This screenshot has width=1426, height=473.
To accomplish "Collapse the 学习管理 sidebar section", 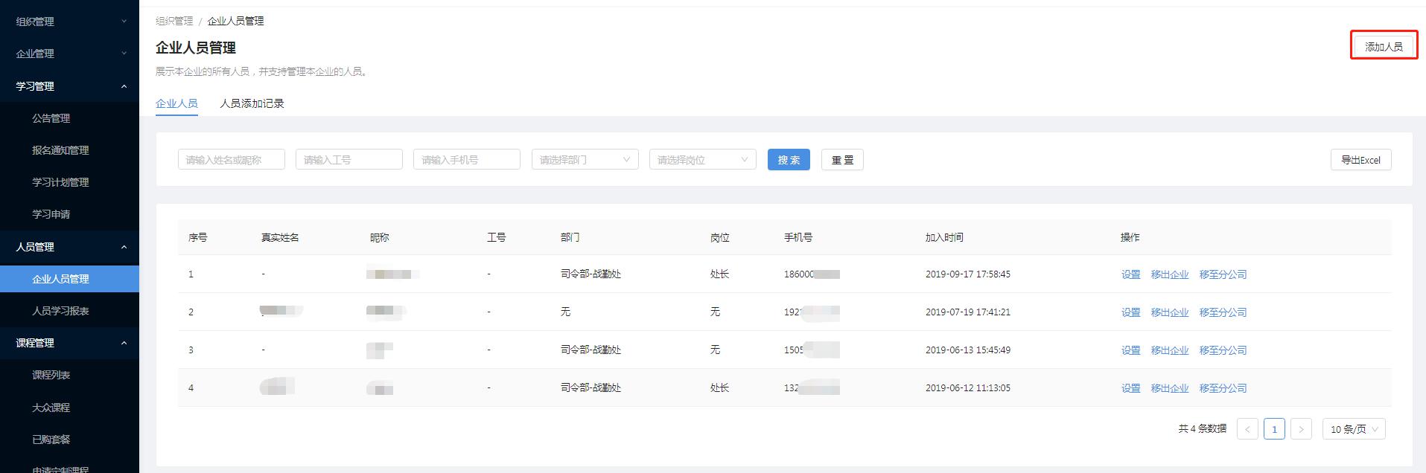I will 69,86.
